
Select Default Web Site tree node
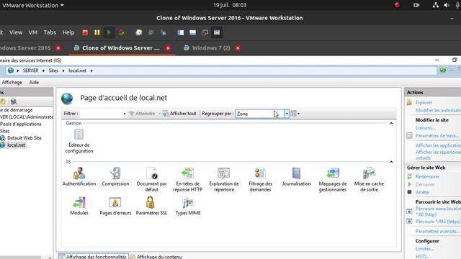tap(24, 137)
